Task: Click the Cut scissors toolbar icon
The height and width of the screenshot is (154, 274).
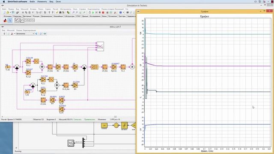Action: pos(23,12)
